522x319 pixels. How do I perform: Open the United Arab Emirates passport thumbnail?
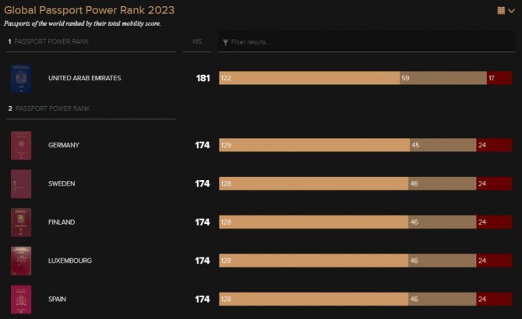click(21, 78)
